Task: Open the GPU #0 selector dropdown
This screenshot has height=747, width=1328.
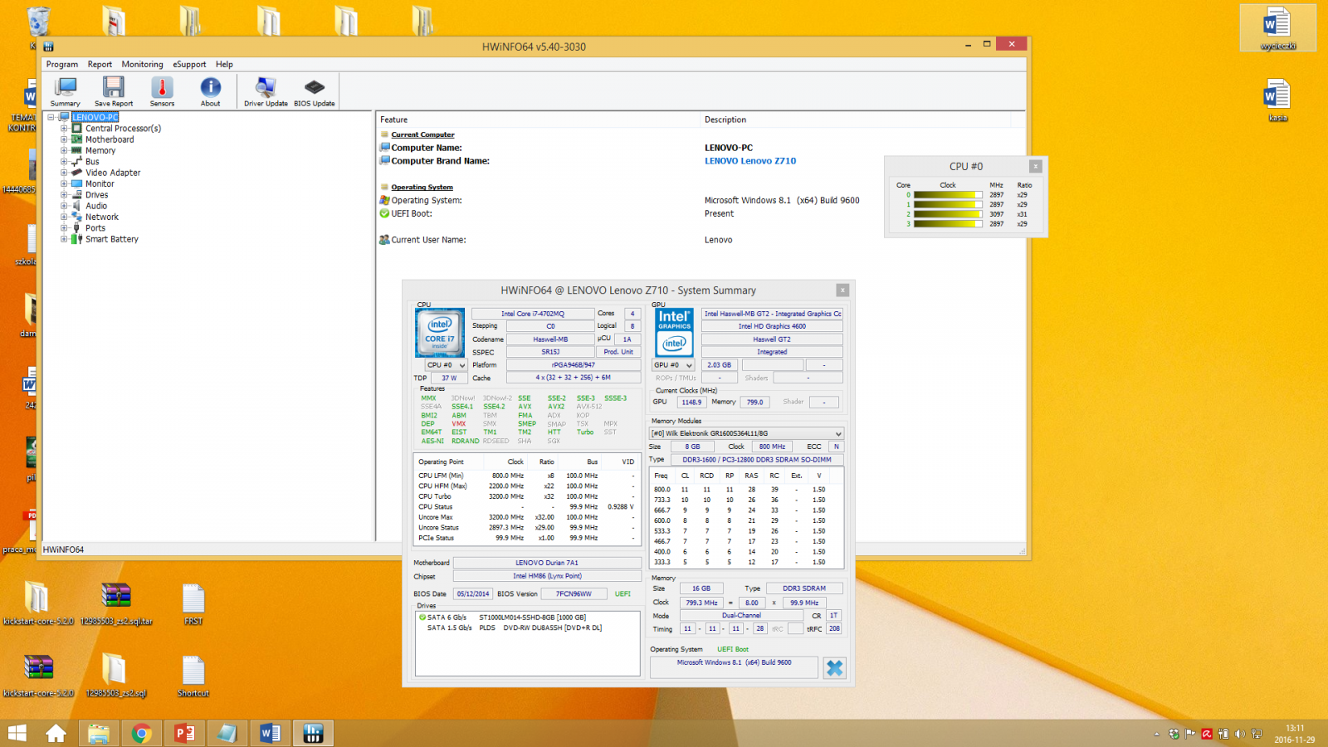Action: tap(673, 365)
